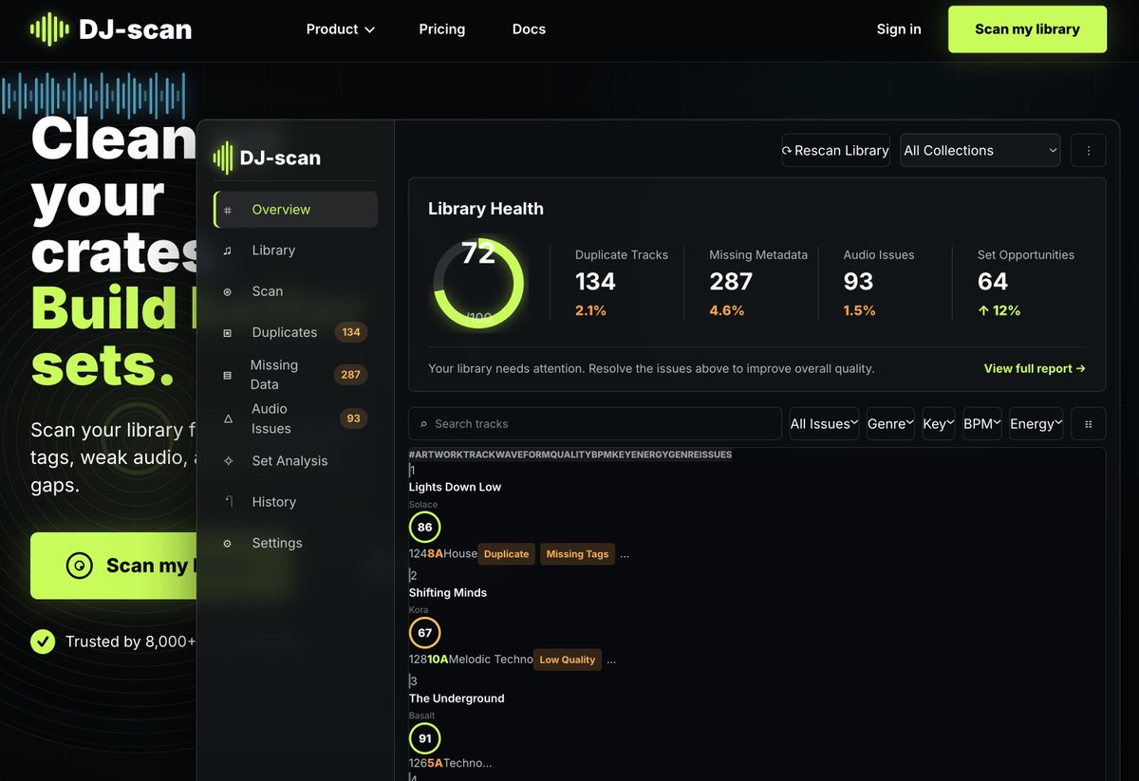Click the Solace artist name
Viewport: 1139px width, 781px height.
[x=423, y=505]
